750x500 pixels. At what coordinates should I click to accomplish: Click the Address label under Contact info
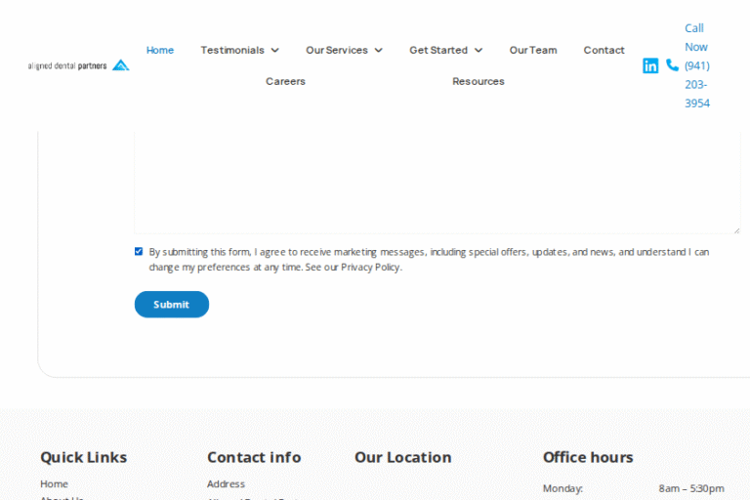(226, 483)
